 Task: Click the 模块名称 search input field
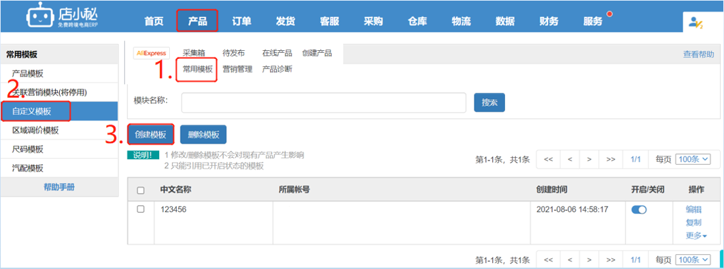coord(324,102)
